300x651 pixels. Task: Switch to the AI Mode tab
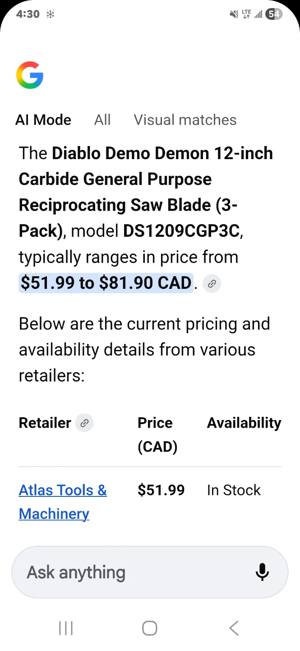tap(43, 120)
